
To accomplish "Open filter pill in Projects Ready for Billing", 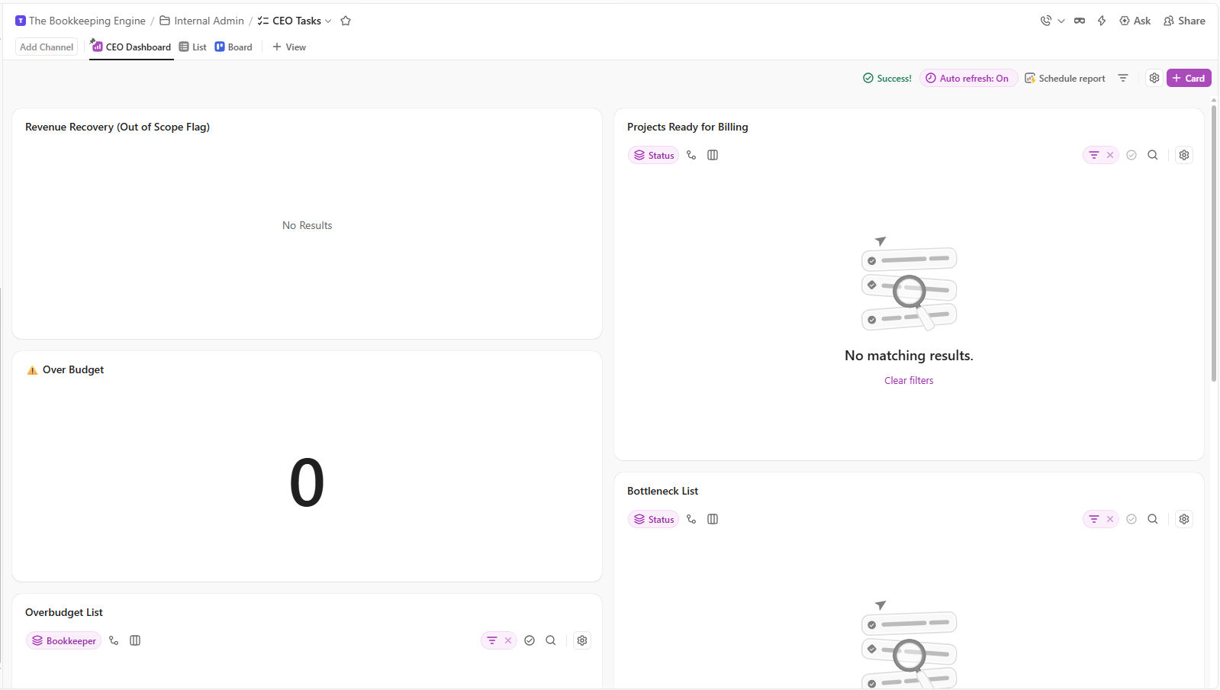I will (1094, 155).
